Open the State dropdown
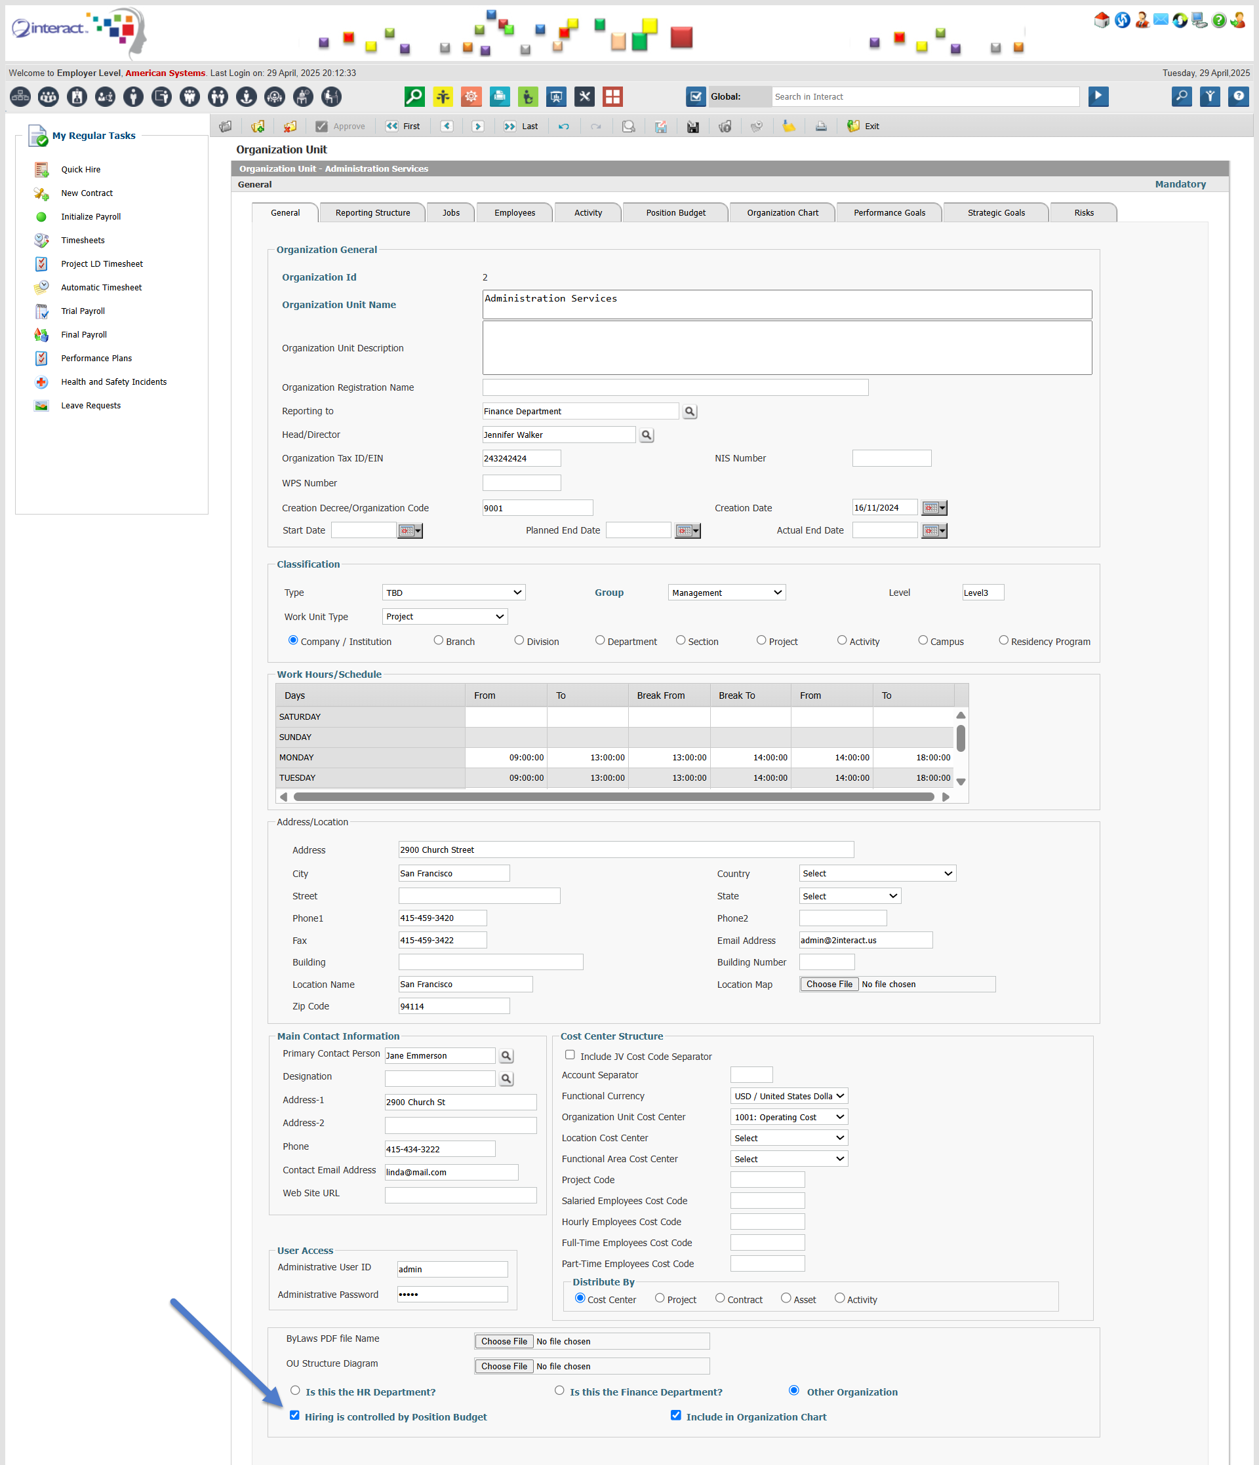 click(x=850, y=897)
